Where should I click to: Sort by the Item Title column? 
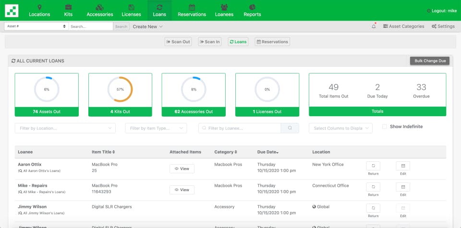(103, 152)
